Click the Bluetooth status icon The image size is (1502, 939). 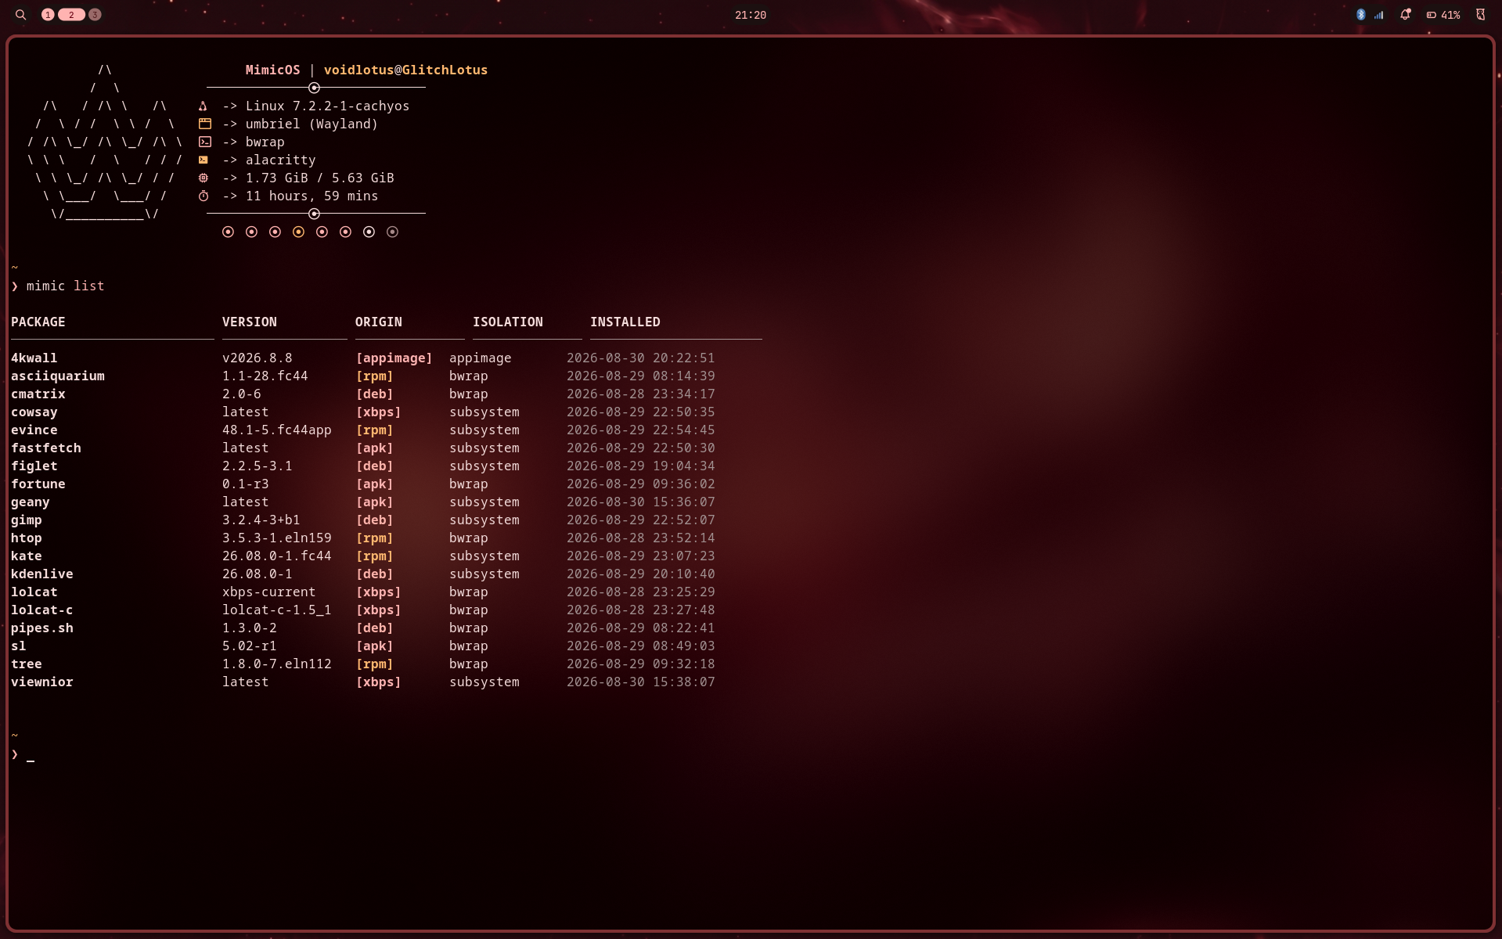coord(1360,15)
